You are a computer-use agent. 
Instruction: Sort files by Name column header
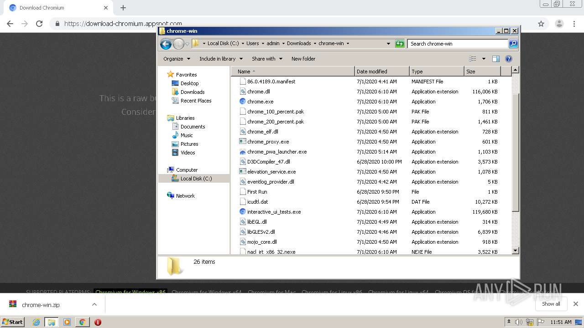click(x=293, y=72)
